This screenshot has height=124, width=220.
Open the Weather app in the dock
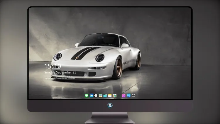(92, 95)
